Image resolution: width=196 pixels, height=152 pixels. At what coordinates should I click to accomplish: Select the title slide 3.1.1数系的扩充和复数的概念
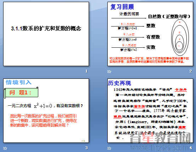46,34
